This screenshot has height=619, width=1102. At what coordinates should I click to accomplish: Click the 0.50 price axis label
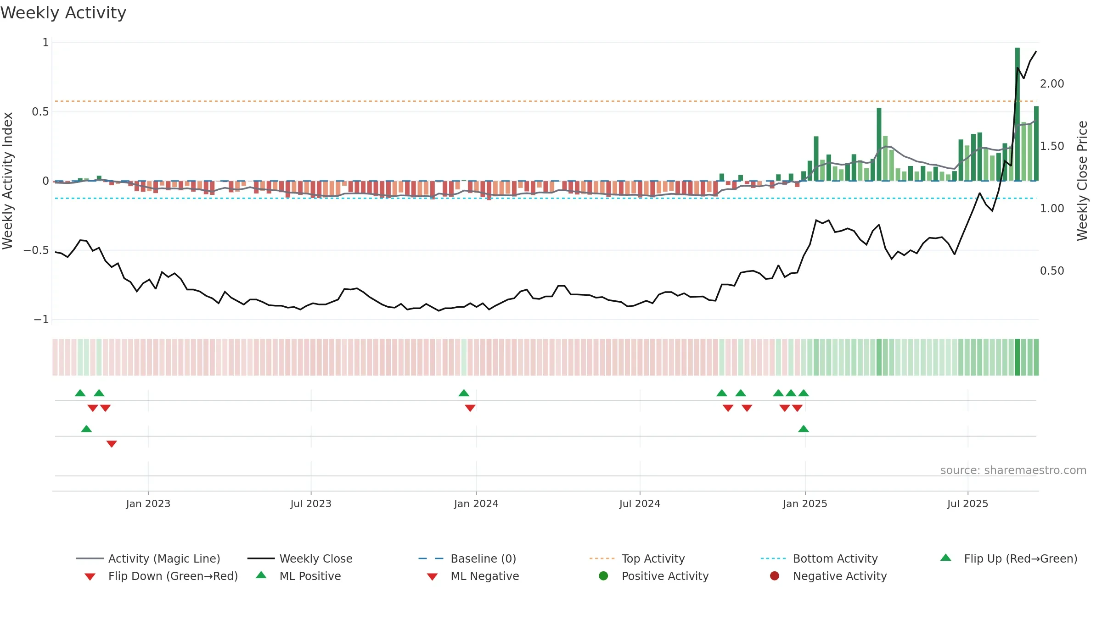[x=1052, y=271]
